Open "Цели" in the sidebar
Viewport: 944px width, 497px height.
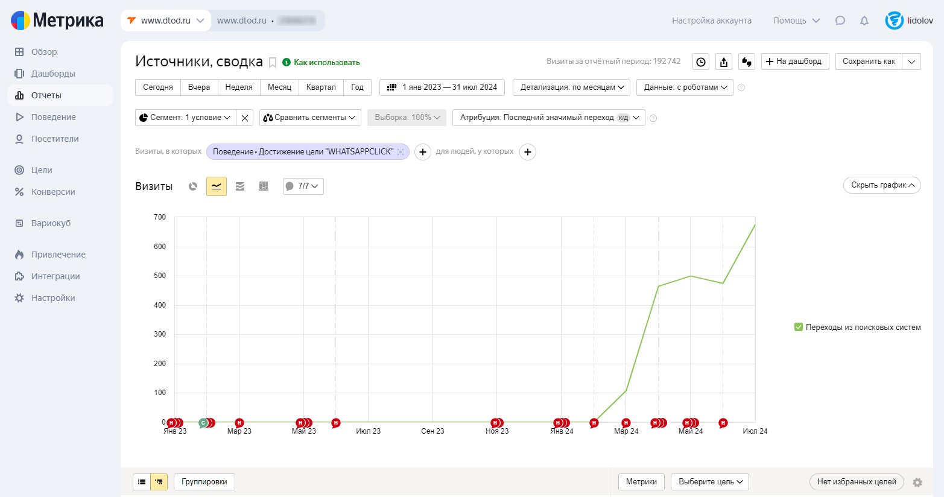42,170
